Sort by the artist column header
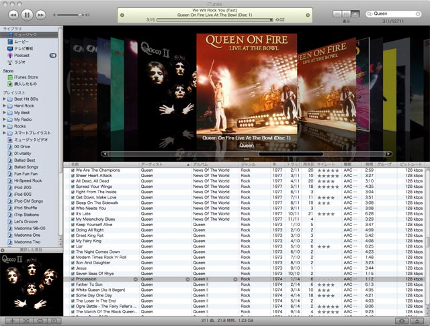This screenshot has height=326, width=430. coord(165,164)
